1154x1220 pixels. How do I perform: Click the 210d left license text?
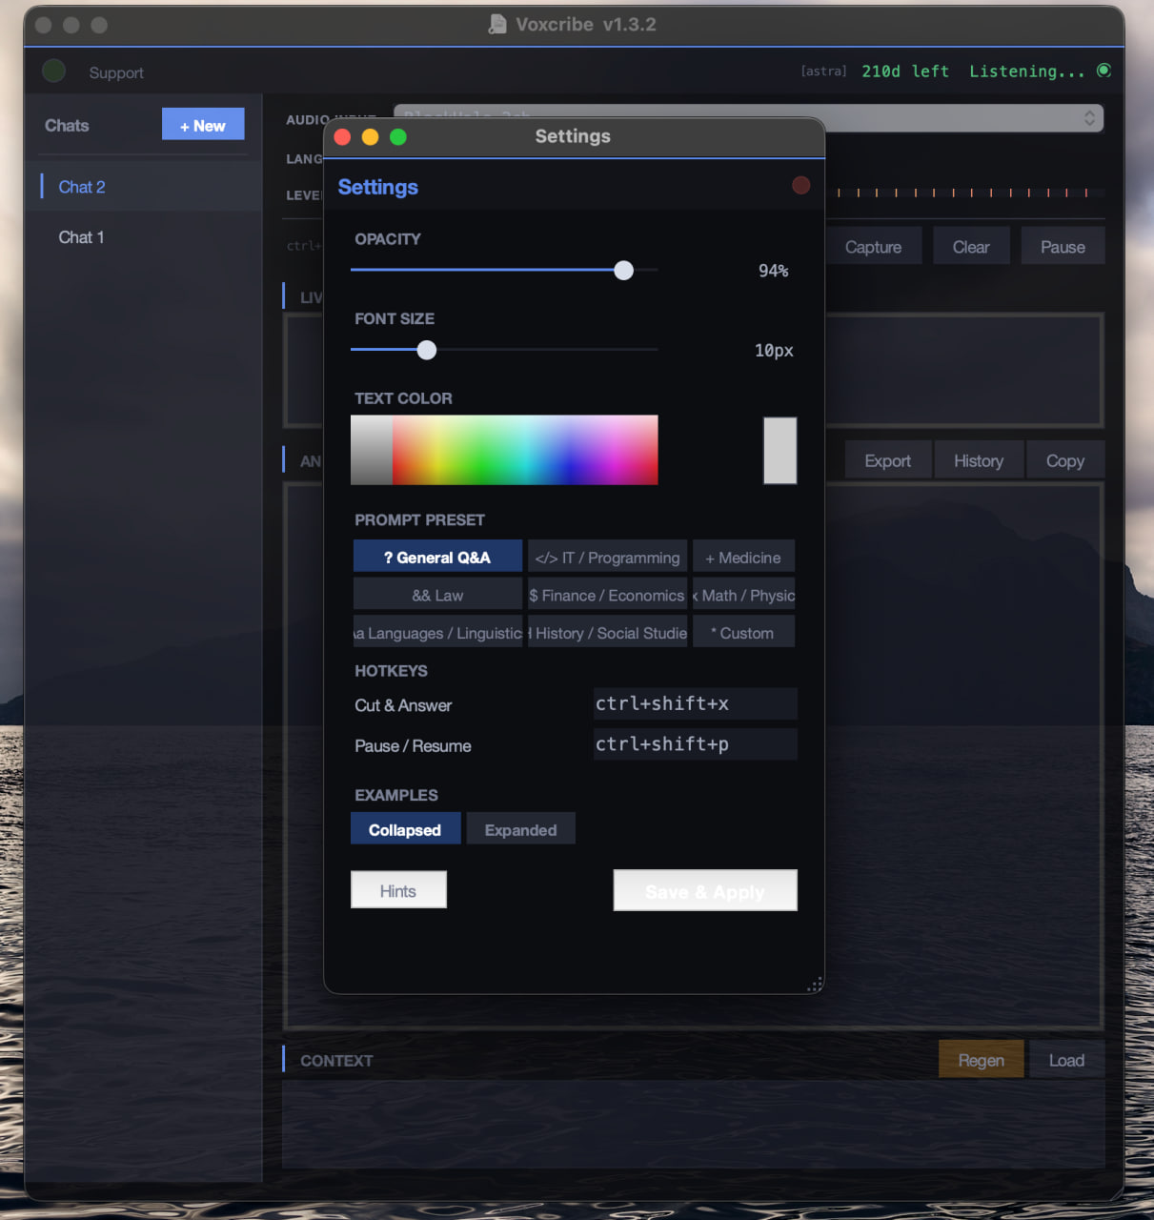[904, 71]
